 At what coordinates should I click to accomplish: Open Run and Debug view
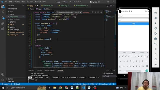(x=3, y=23)
